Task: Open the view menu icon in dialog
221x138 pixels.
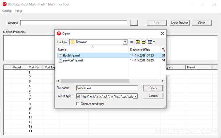Action: point(151,42)
